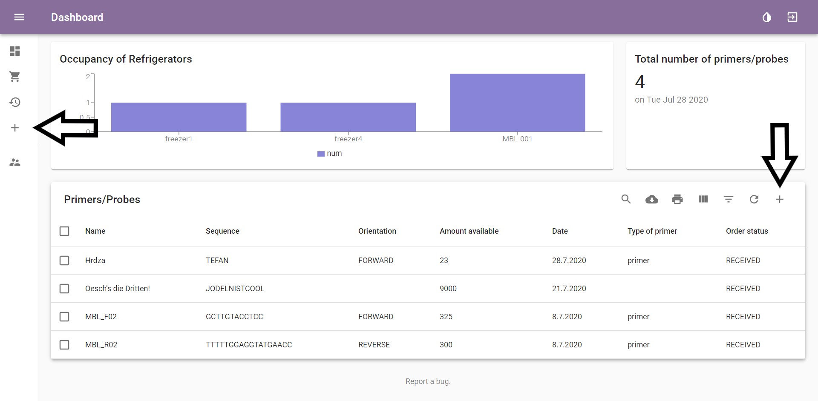818x401 pixels.
Task: Open the history icon in sidebar
Action: 15,102
